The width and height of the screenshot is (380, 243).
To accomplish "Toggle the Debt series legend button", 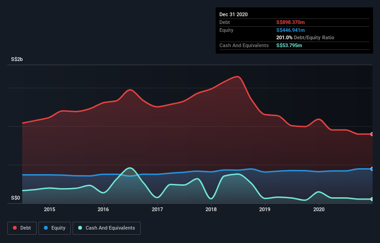I will point(22,228).
